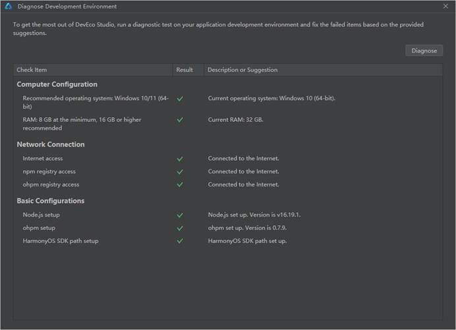Click 'Node.js set up. Version is v16.19.1.'
The height and width of the screenshot is (330, 456).
point(254,215)
